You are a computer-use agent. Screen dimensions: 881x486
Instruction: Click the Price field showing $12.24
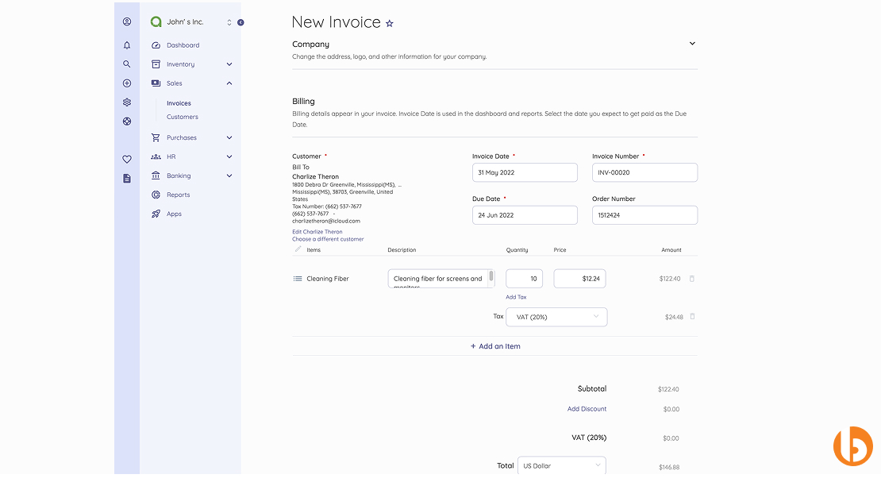click(x=580, y=279)
